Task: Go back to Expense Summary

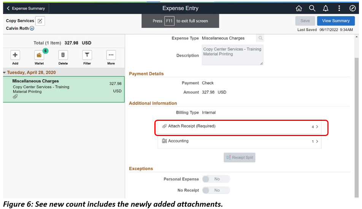Action: [x=26, y=8]
